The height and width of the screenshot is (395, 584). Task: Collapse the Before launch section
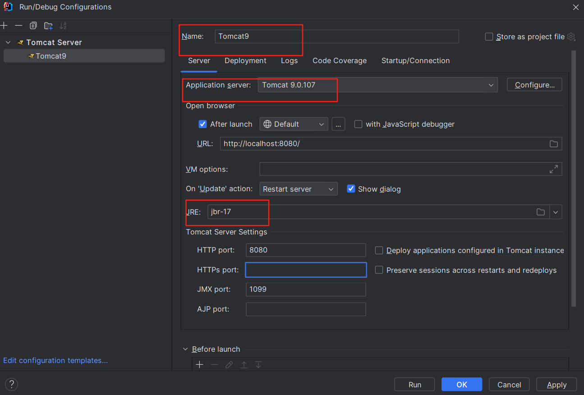(185, 349)
